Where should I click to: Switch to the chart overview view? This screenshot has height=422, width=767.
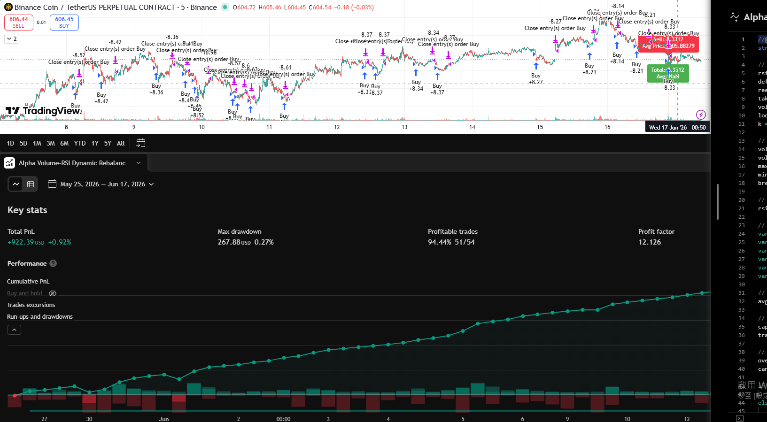tap(16, 184)
